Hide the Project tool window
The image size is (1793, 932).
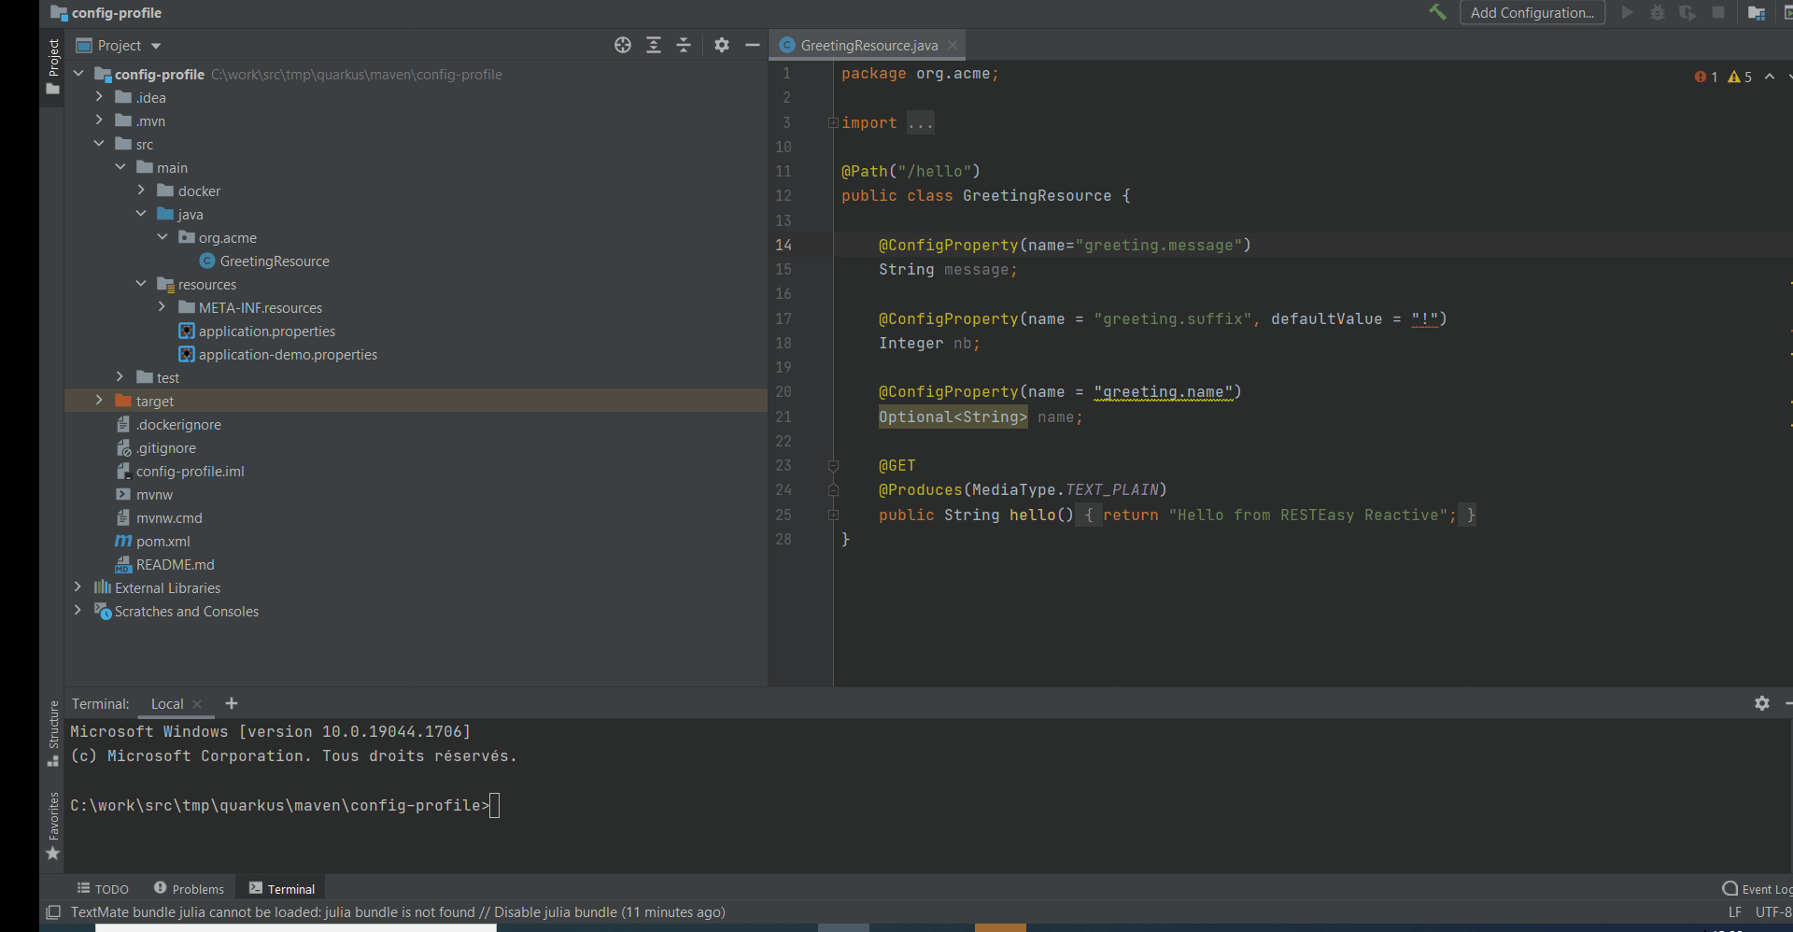click(753, 45)
